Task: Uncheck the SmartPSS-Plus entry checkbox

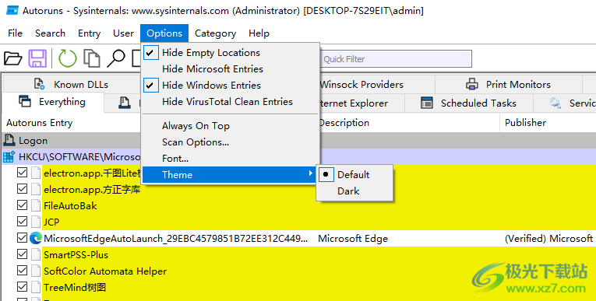Action: pyautogui.click(x=22, y=254)
